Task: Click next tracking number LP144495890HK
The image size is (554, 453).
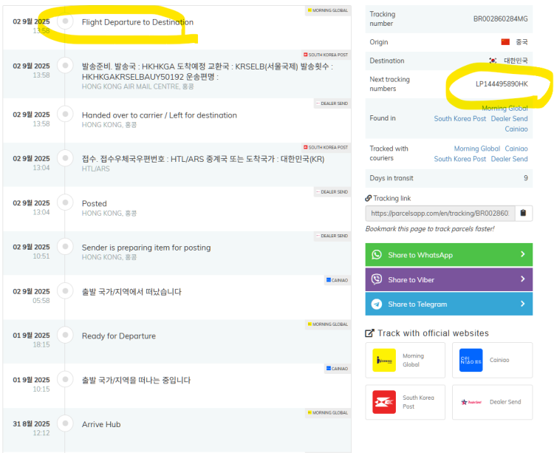Action: click(502, 84)
